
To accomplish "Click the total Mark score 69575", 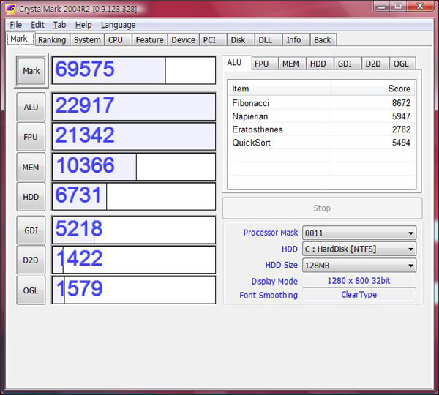I will coord(85,69).
